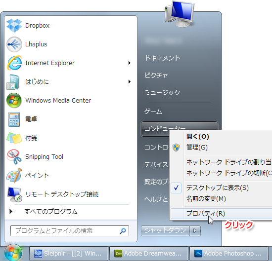Launch Windows Media Center icon
Screen dimensions: 272x261
coord(14,100)
